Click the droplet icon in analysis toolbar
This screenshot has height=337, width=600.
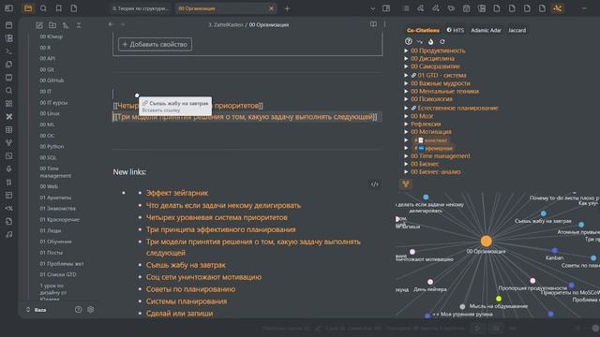click(430, 41)
